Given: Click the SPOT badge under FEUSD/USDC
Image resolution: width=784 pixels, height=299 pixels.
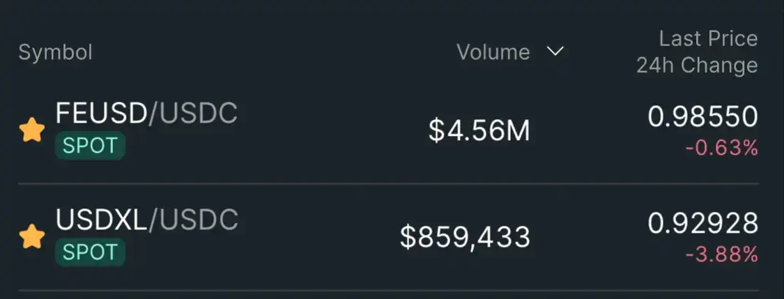Looking at the screenshot, I should [x=90, y=146].
